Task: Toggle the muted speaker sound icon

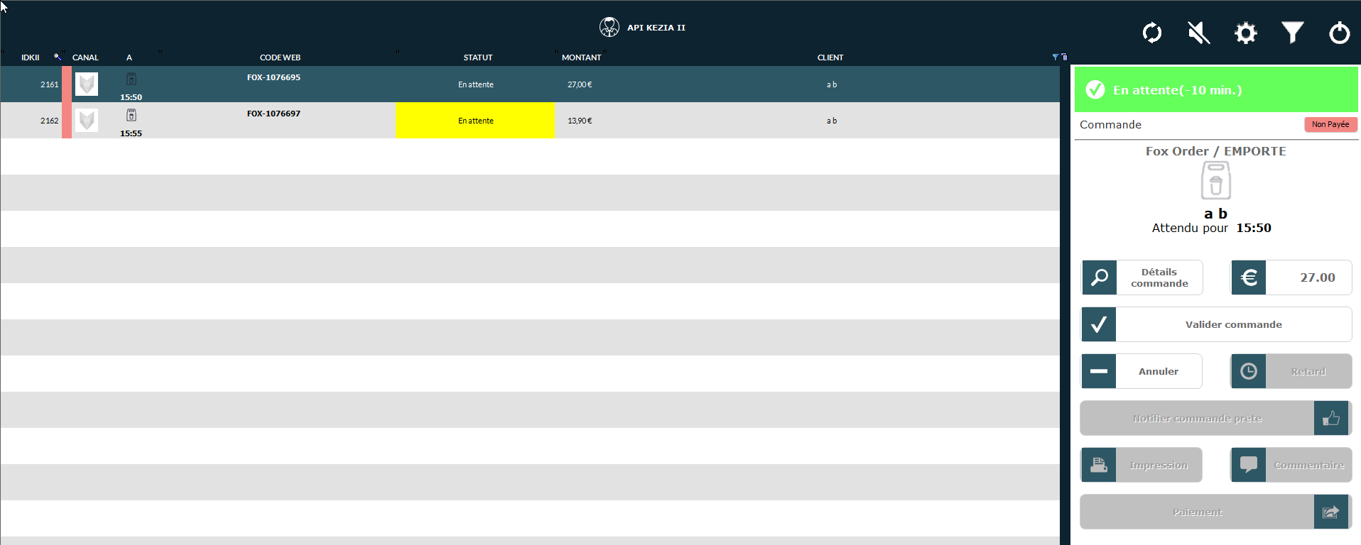Action: 1198,33
